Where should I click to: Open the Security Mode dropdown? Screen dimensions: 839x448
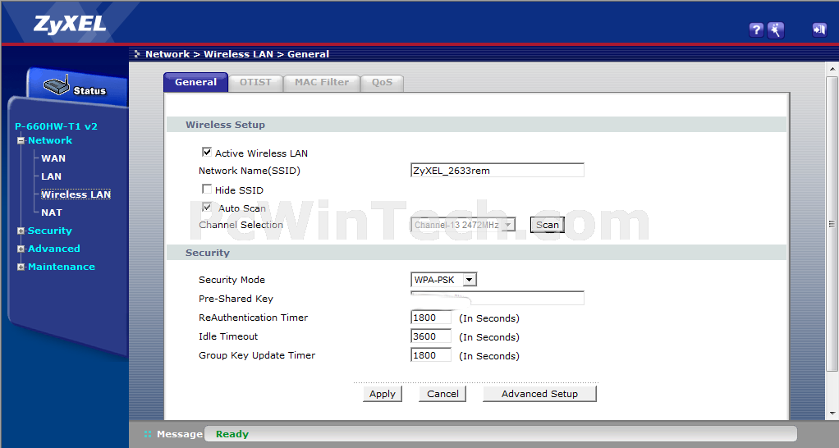pos(443,279)
